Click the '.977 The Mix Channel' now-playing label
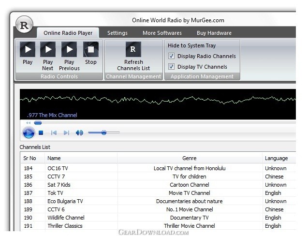The width and height of the screenshot is (307, 236). [52, 115]
